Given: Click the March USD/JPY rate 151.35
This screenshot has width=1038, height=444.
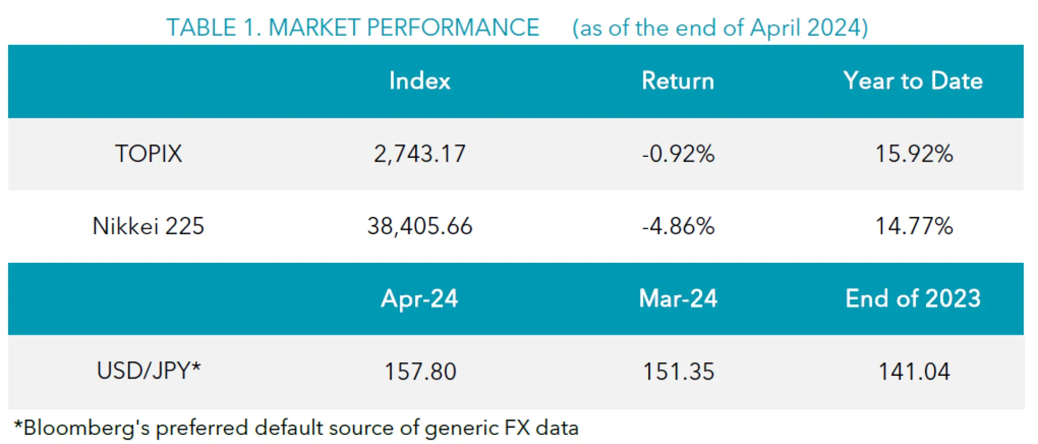Looking at the screenshot, I should click(x=678, y=372).
